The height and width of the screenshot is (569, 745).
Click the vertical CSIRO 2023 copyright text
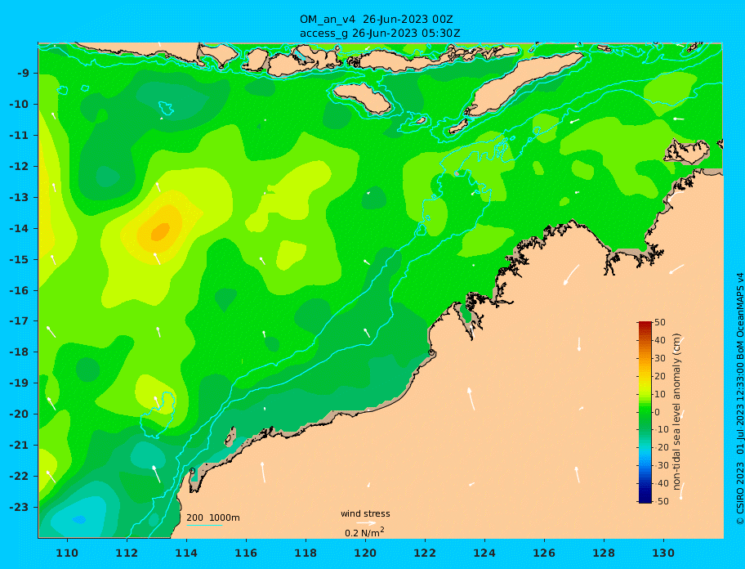point(739,399)
